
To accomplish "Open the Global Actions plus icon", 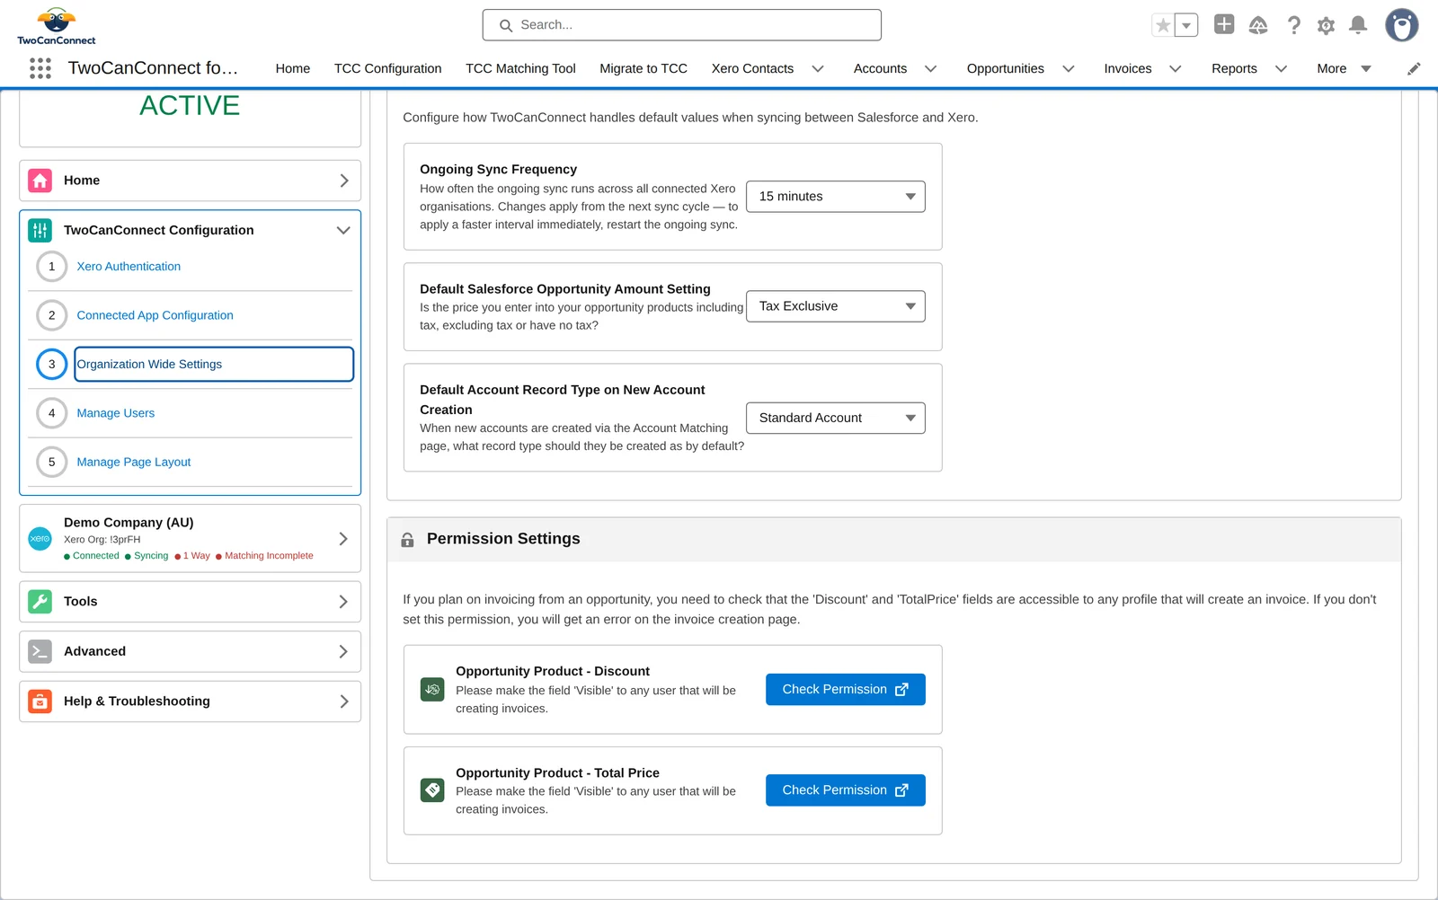I will pyautogui.click(x=1224, y=24).
